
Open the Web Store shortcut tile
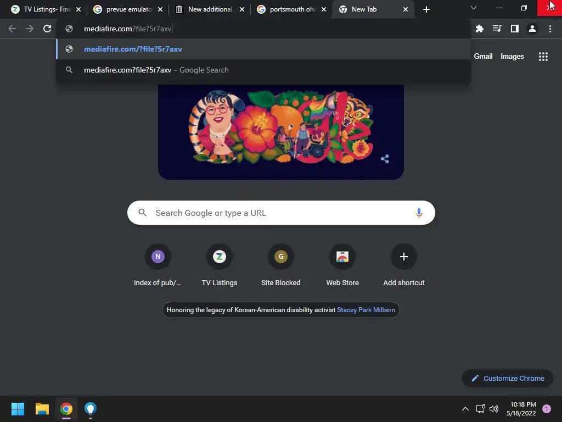pyautogui.click(x=342, y=265)
